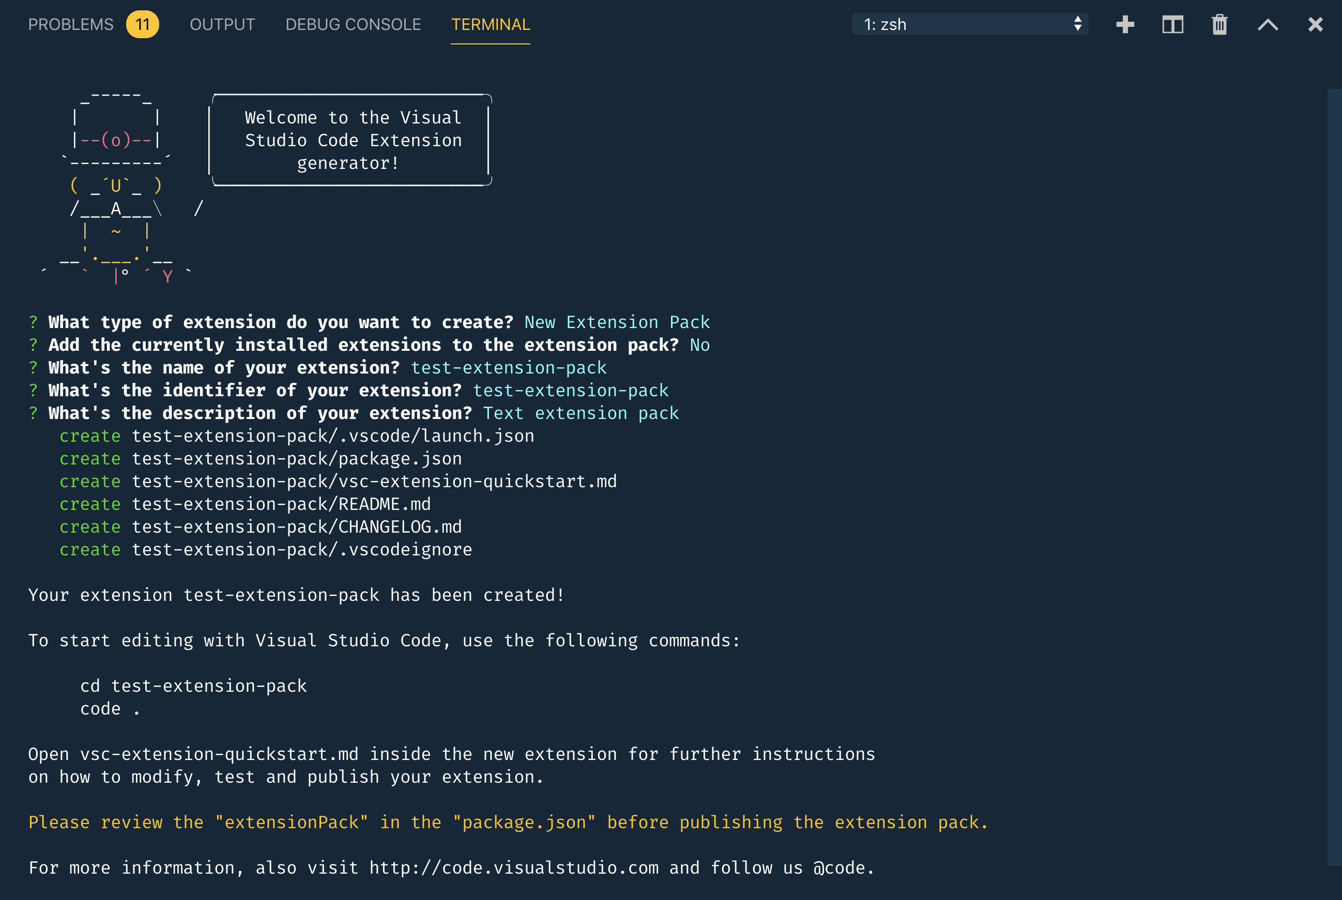This screenshot has width=1342, height=900.
Task: Click the "New Extension Pack" answer text
Action: coord(617,322)
